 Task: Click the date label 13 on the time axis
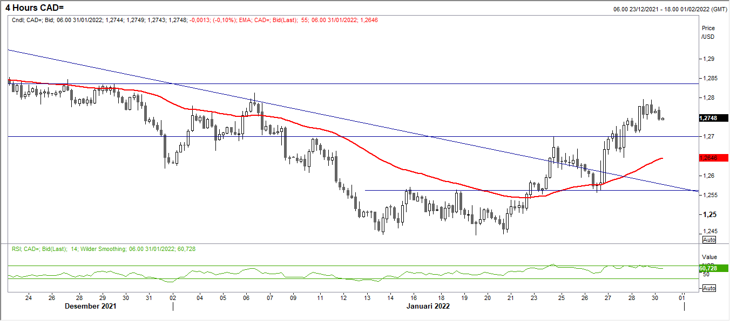click(367, 298)
